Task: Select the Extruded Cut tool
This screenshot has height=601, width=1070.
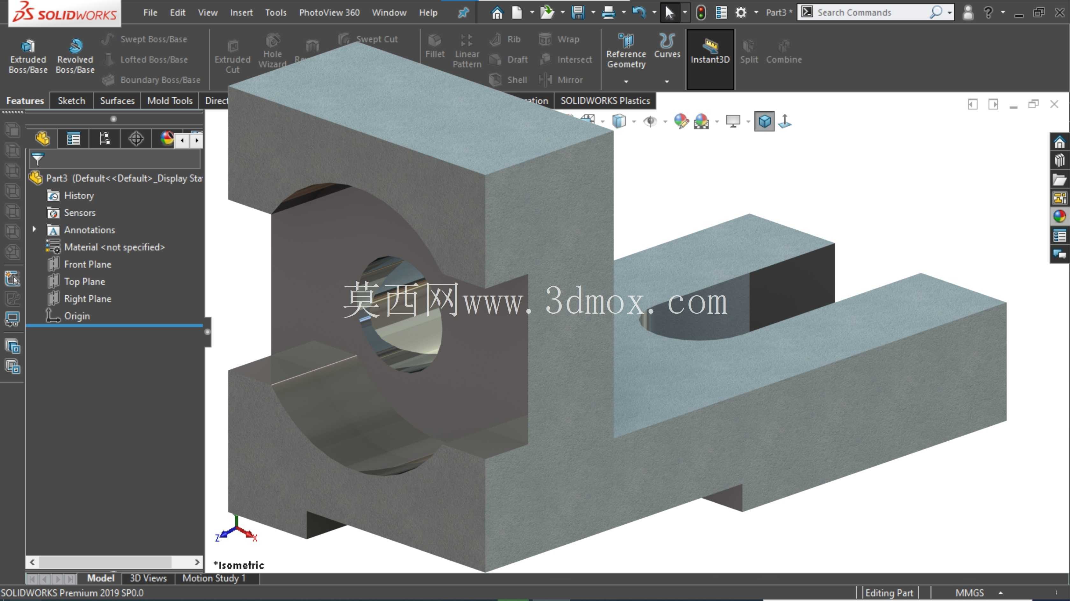Action: tap(232, 57)
